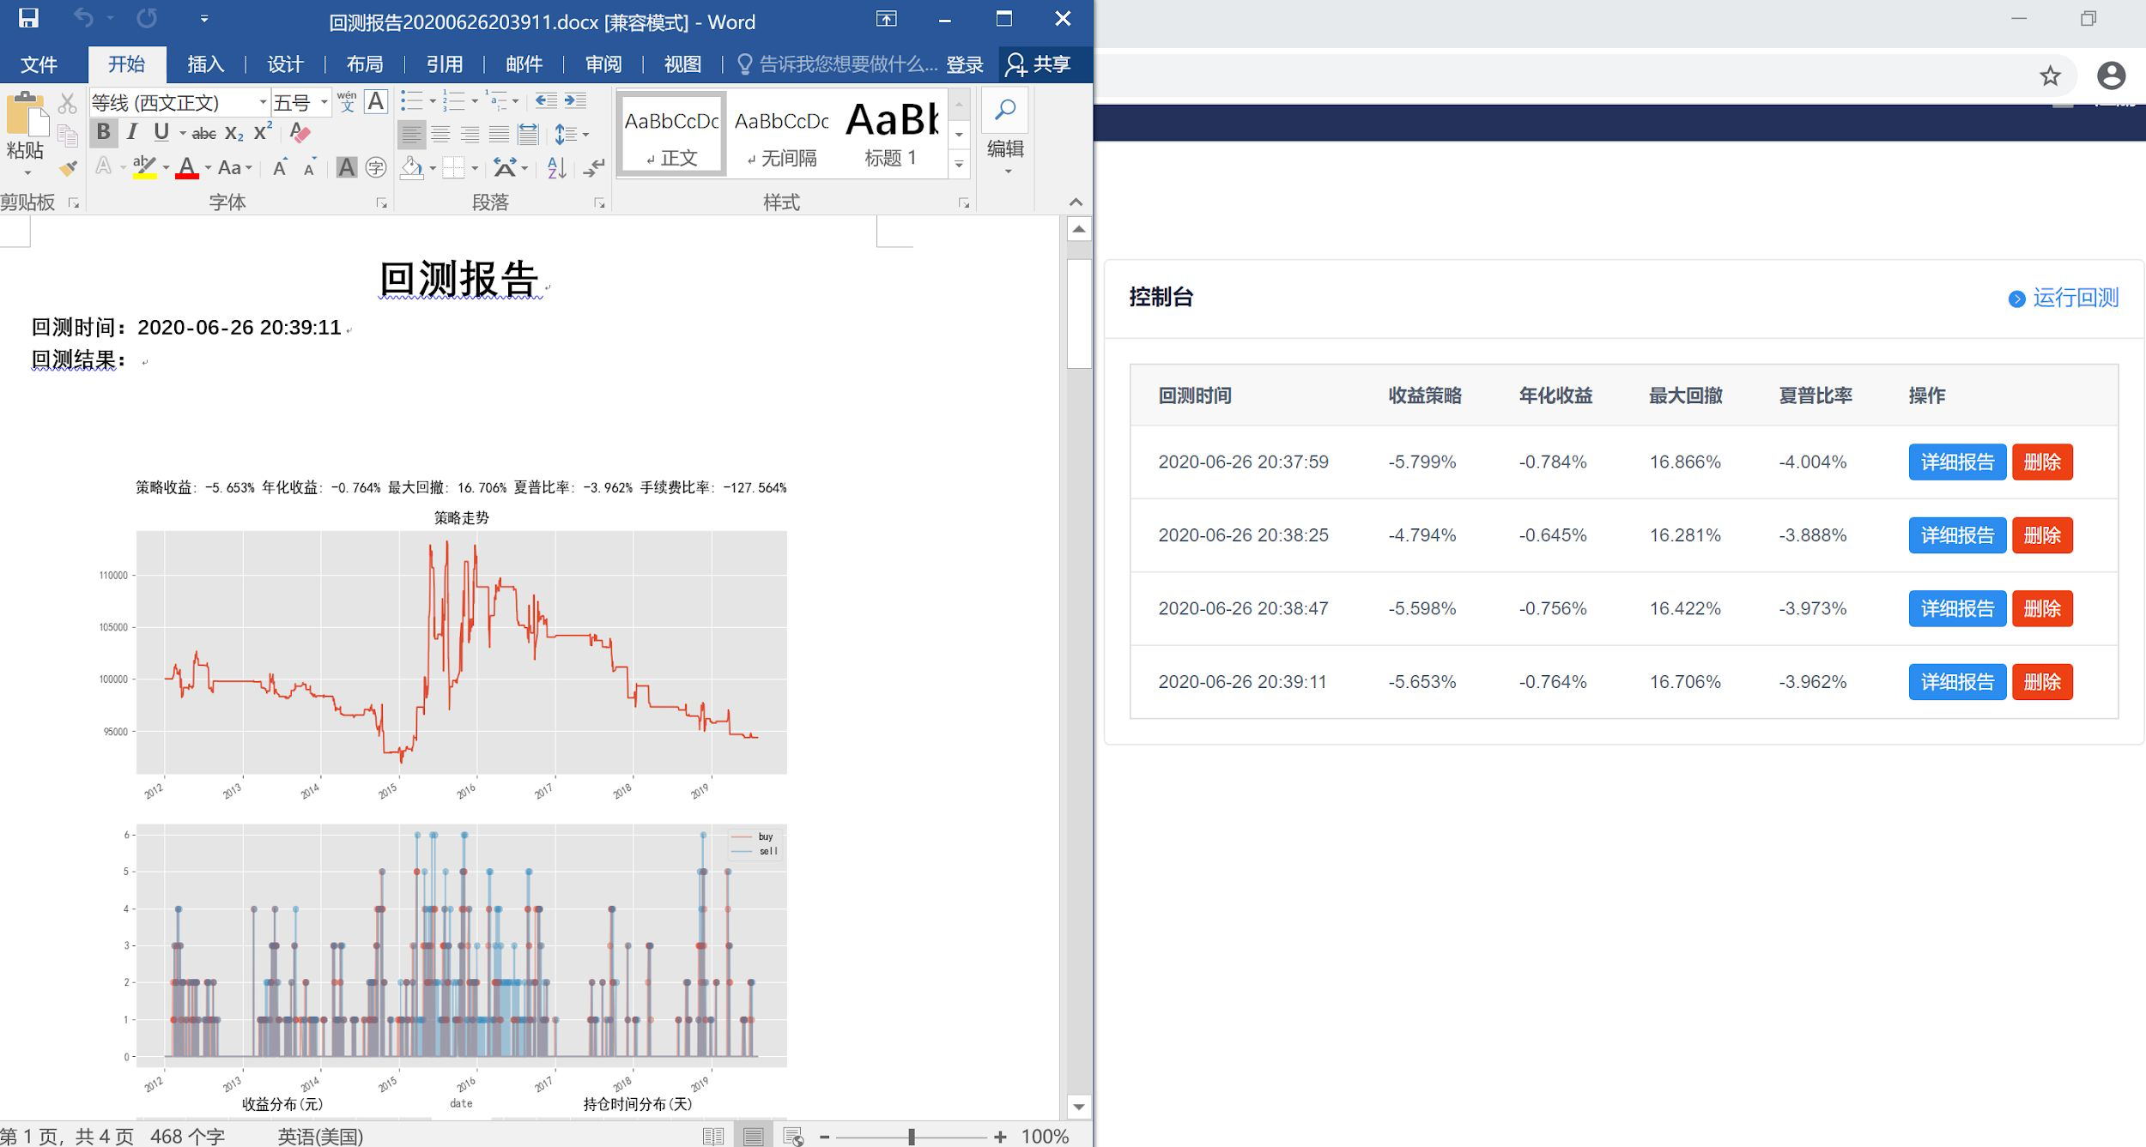Click the Clear Formatting eraser icon
The height and width of the screenshot is (1147, 2146).
tap(300, 133)
